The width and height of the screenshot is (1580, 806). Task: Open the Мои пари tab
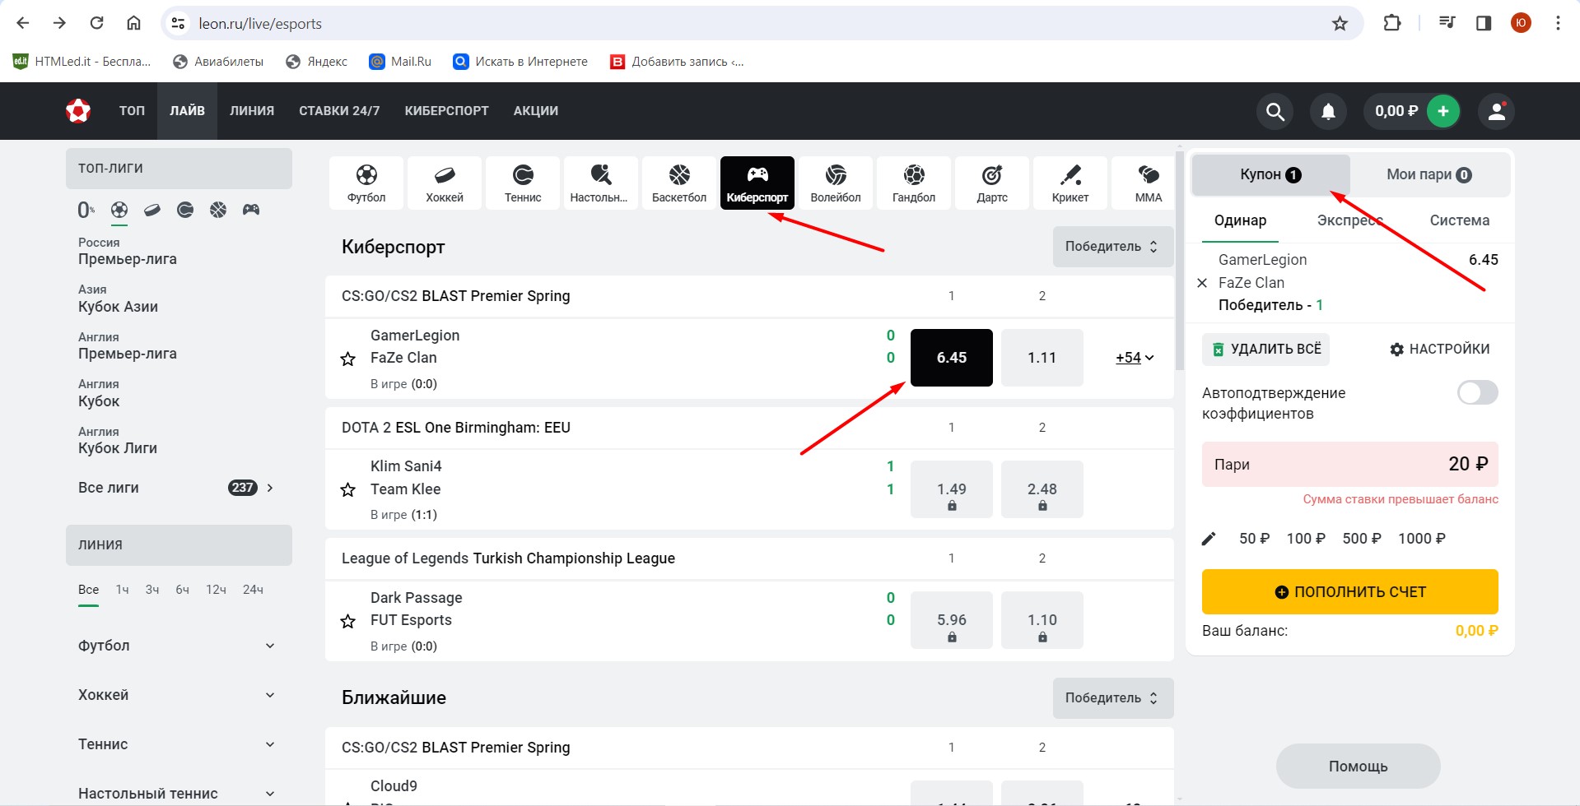click(1429, 174)
